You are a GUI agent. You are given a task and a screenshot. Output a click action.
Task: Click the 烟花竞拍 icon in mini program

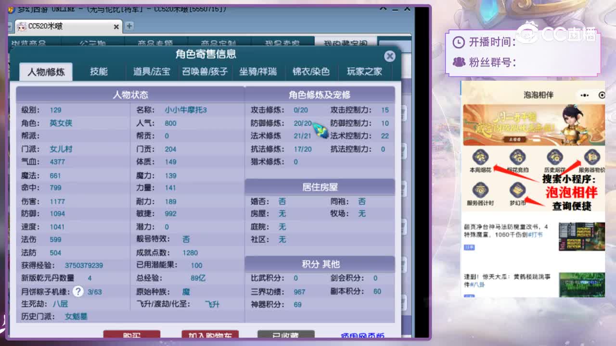coord(518,157)
